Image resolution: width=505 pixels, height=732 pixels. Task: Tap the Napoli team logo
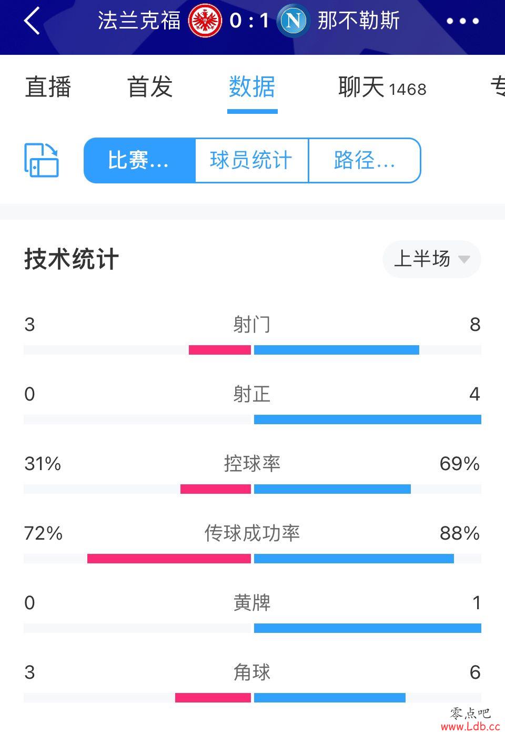click(293, 21)
